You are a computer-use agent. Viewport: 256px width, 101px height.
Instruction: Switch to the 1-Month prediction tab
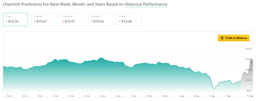tap(44, 19)
